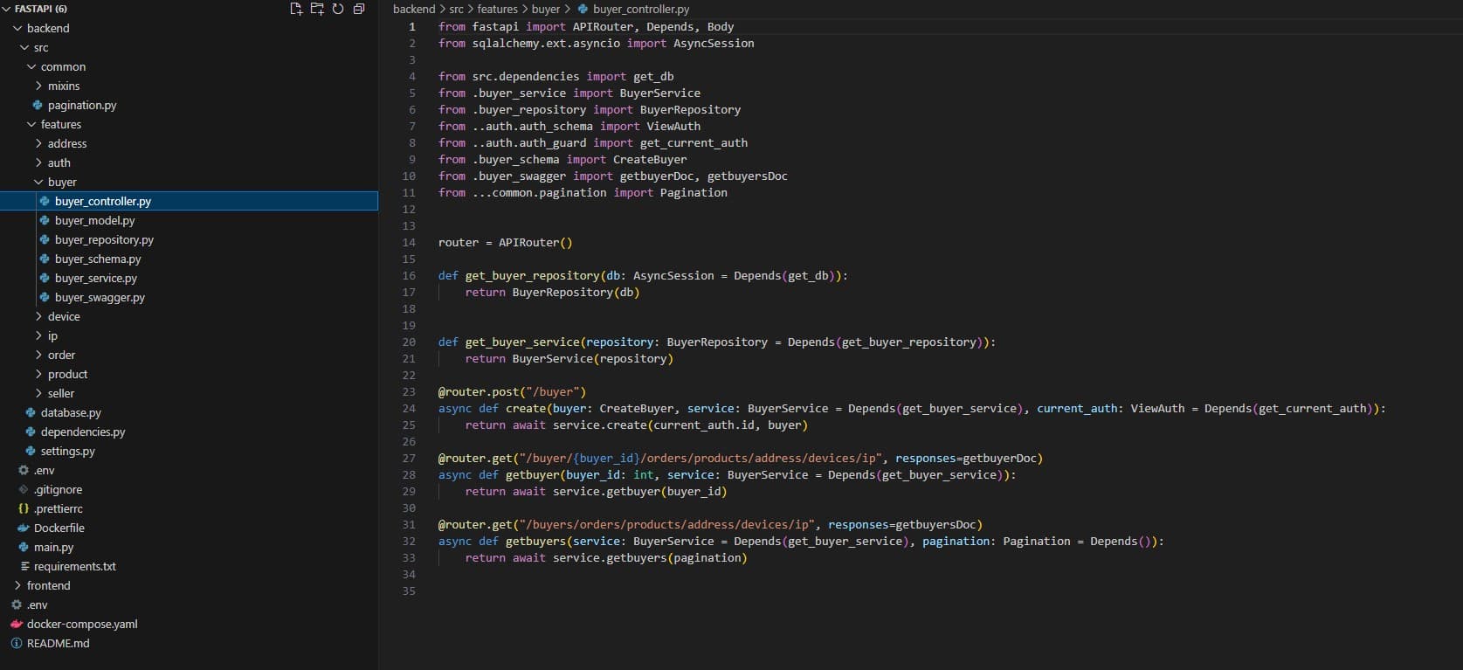Image resolution: width=1463 pixels, height=670 pixels.
Task: Click the Python icon beside buyer_service.py
Action: click(x=45, y=278)
